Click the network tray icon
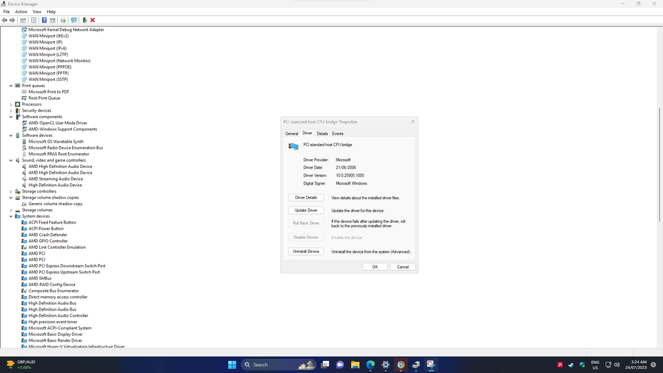Screen dimensions: 663x373 pos(608,364)
